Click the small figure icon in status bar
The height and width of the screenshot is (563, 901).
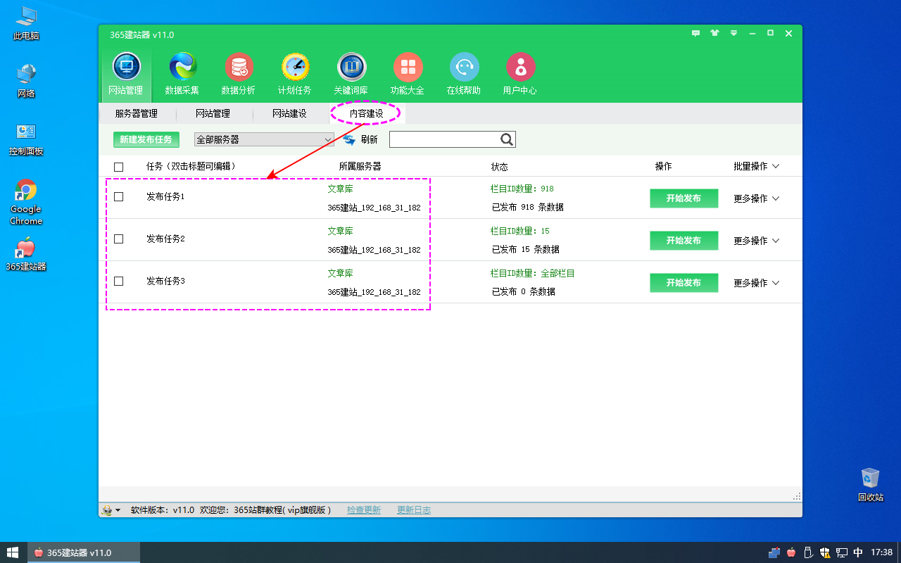(107, 510)
